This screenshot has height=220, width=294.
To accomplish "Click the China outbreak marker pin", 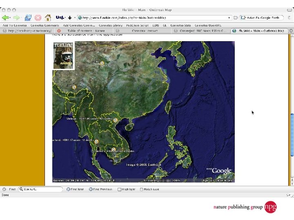I will click(x=102, y=63).
